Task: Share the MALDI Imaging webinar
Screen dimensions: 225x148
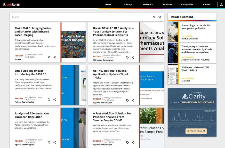Action: coord(55,57)
